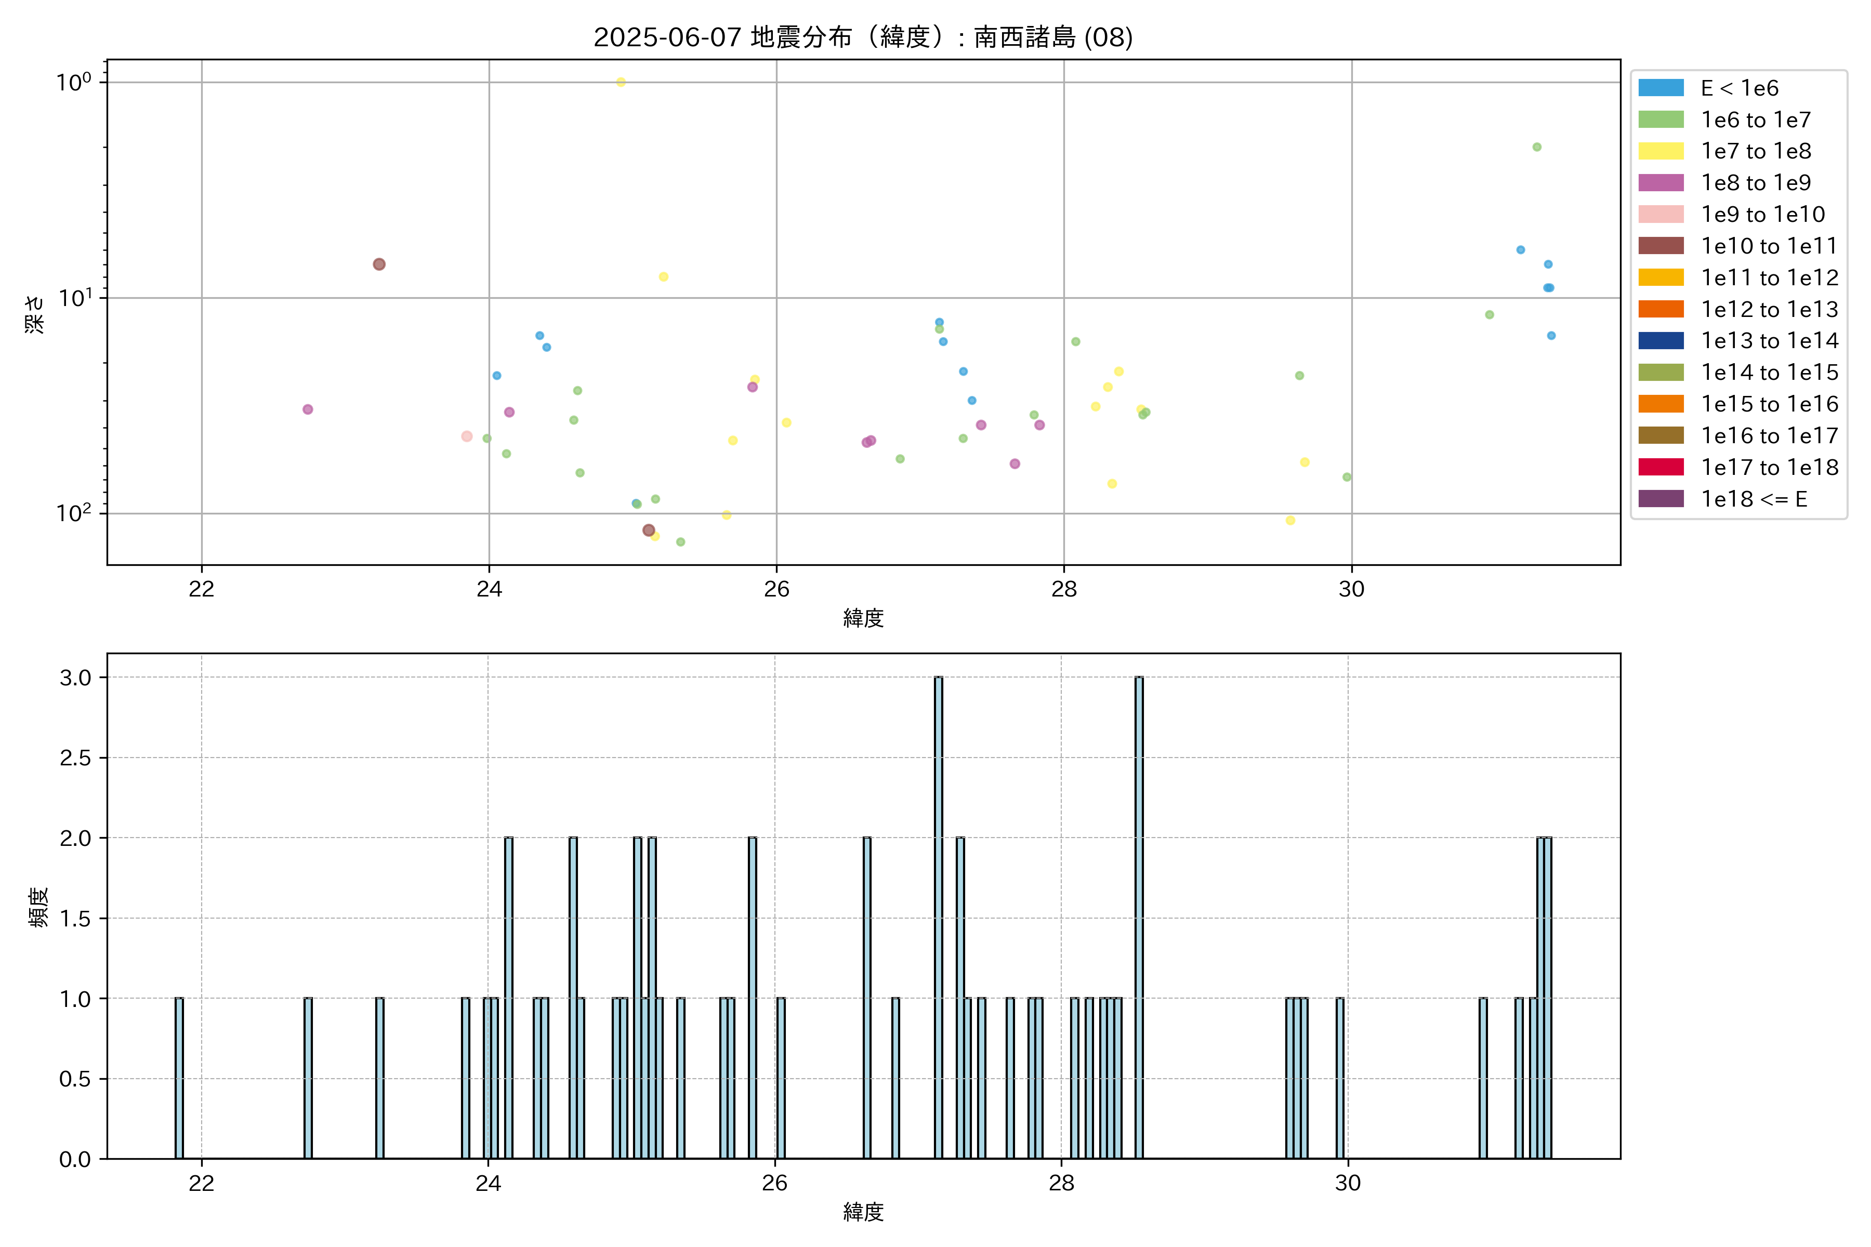Click the 1e13 to 1e14 legend label

coord(1769,340)
